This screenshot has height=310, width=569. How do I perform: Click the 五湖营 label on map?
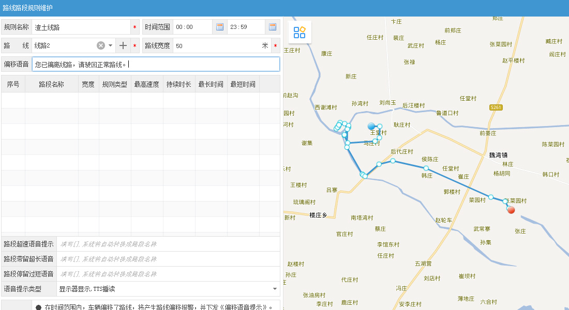click(x=423, y=263)
